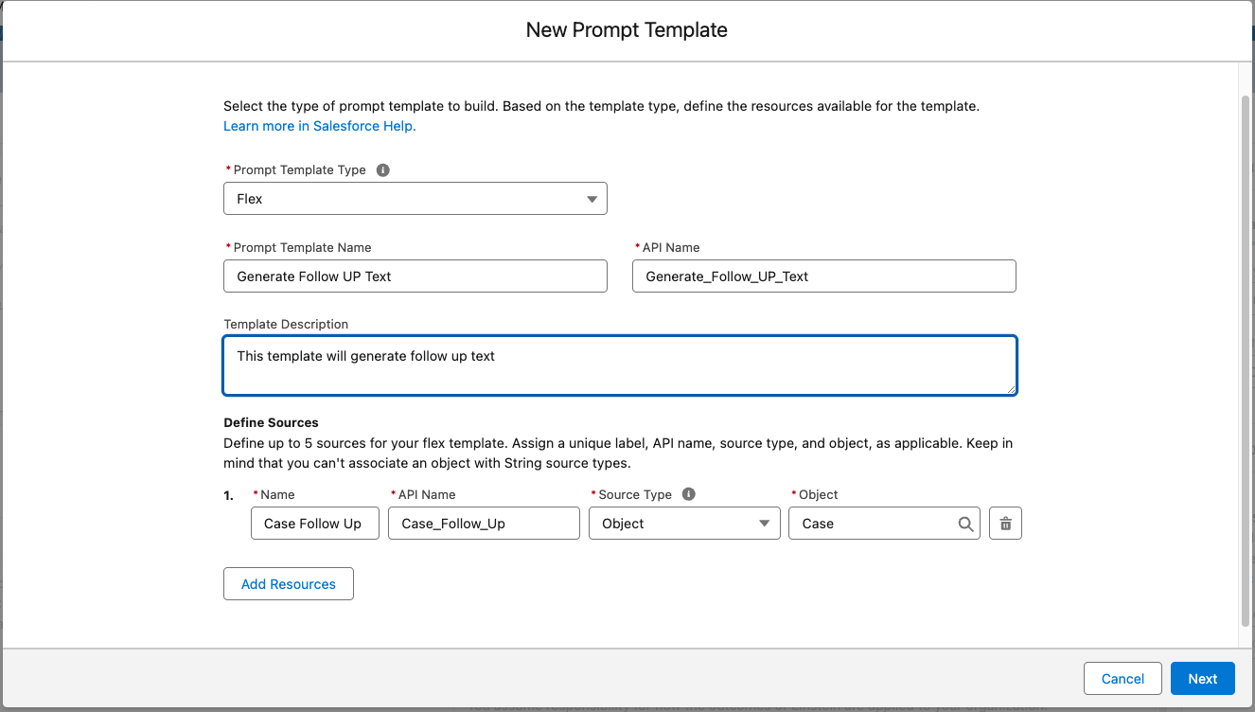The image size is (1255, 712).
Task: Click Learn more in Salesforce Help
Action: (x=319, y=125)
